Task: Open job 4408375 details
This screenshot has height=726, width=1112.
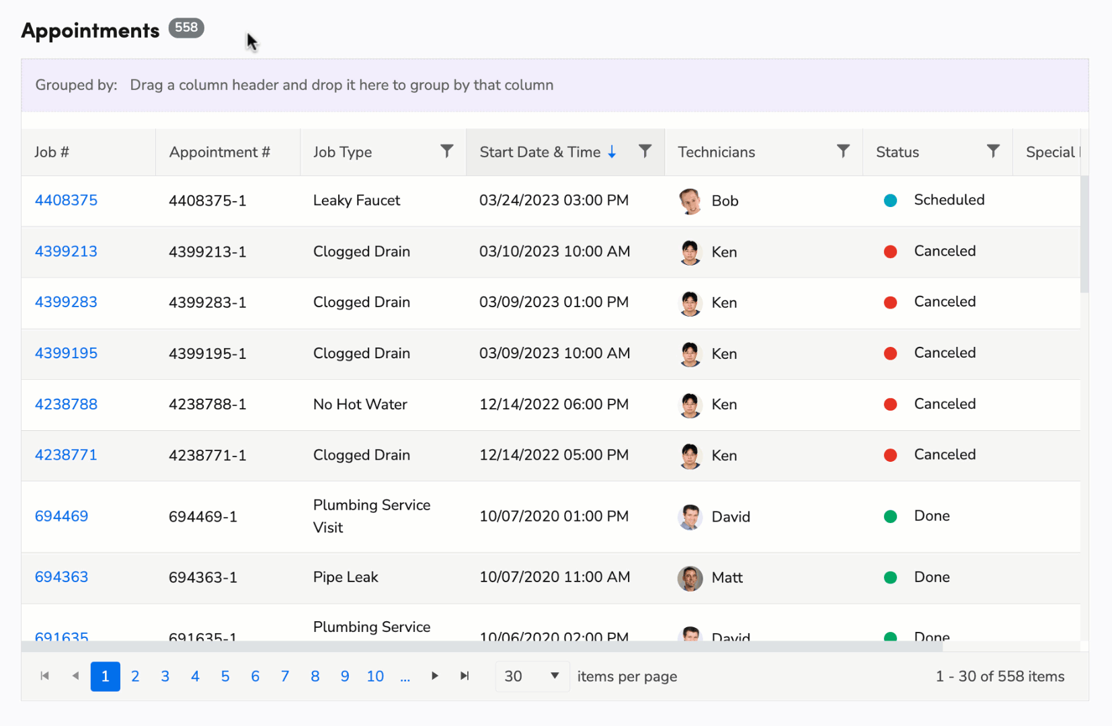Action: tap(65, 200)
